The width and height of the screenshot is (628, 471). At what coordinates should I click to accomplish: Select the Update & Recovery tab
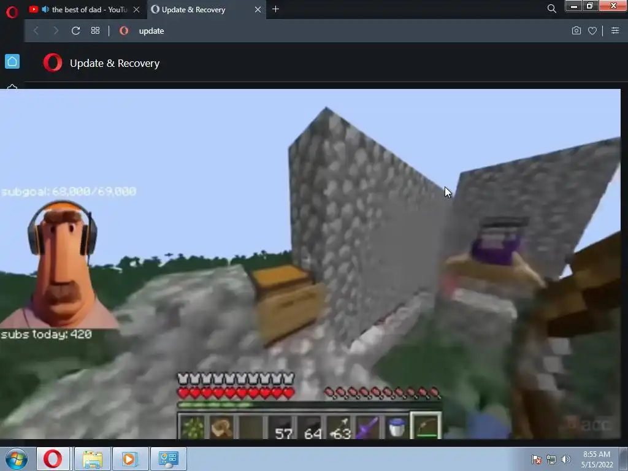(193, 10)
